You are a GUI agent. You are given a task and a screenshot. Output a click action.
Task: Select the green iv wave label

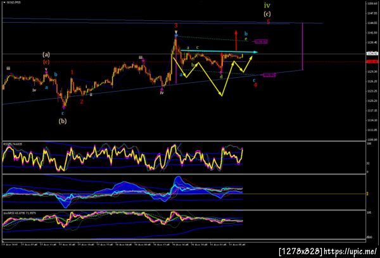(267, 5)
